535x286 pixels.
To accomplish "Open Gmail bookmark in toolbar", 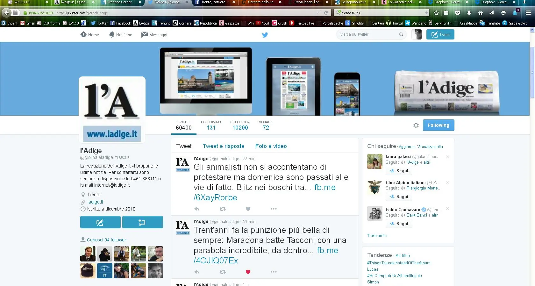I will point(27,23).
